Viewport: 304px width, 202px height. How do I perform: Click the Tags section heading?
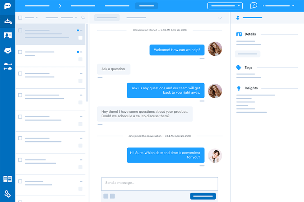[248, 67]
